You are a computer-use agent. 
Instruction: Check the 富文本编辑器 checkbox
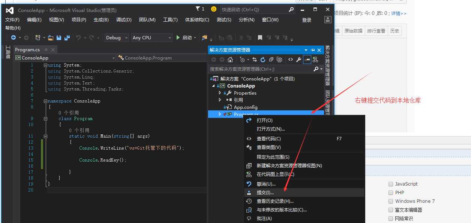[x=391, y=210]
